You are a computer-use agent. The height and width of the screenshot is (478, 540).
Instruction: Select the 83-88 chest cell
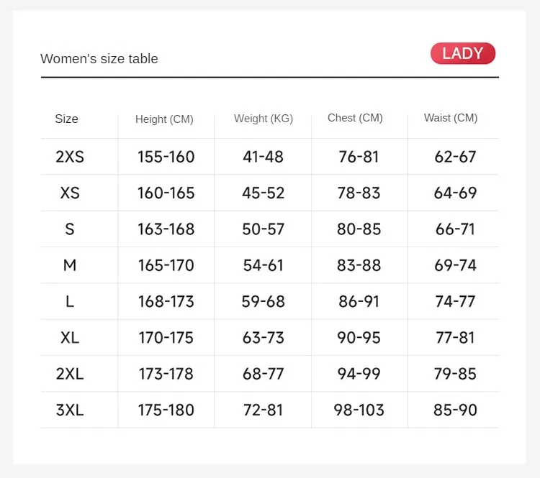[359, 265]
